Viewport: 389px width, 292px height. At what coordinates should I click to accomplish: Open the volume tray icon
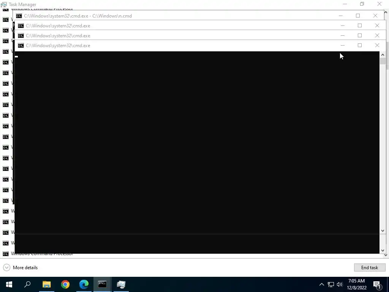pyautogui.click(x=340, y=284)
